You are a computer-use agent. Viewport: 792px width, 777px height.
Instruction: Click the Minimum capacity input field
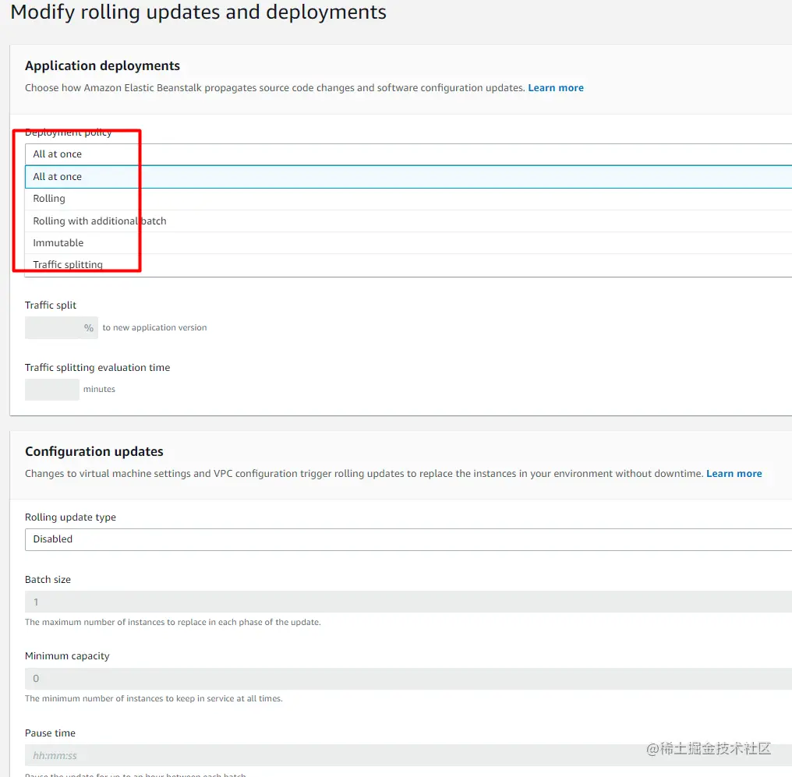pos(405,679)
